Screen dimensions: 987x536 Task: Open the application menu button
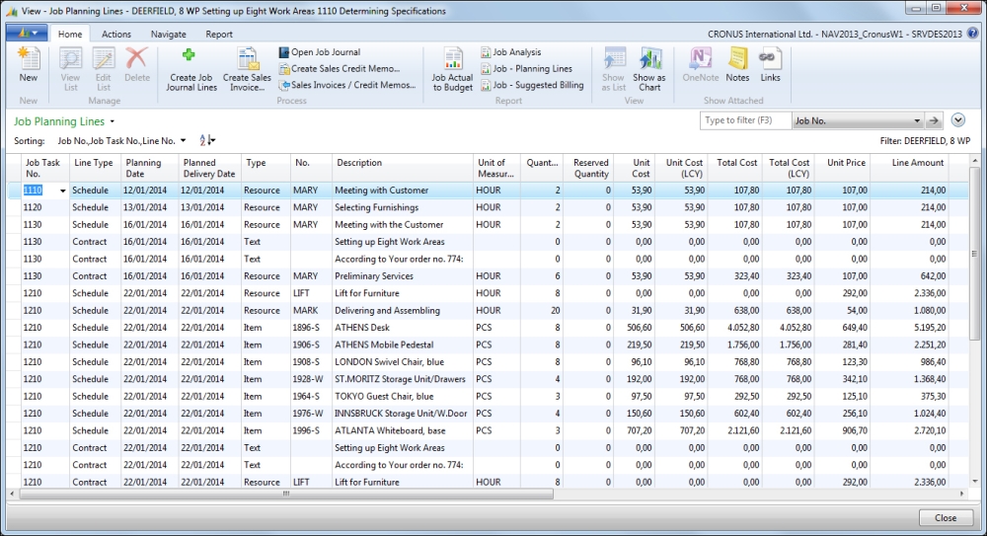point(27,33)
